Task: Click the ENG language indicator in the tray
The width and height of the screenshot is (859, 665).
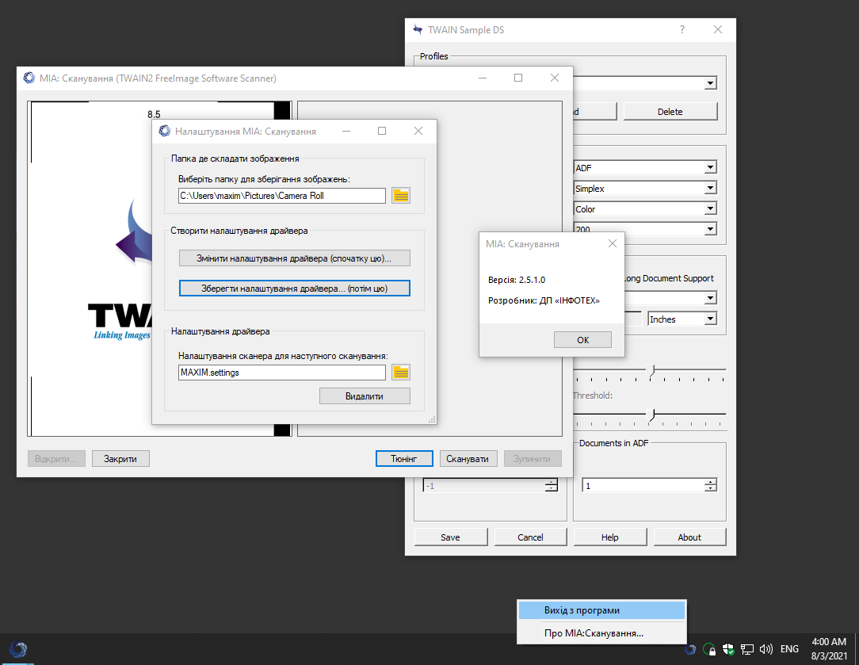Action: coord(789,648)
